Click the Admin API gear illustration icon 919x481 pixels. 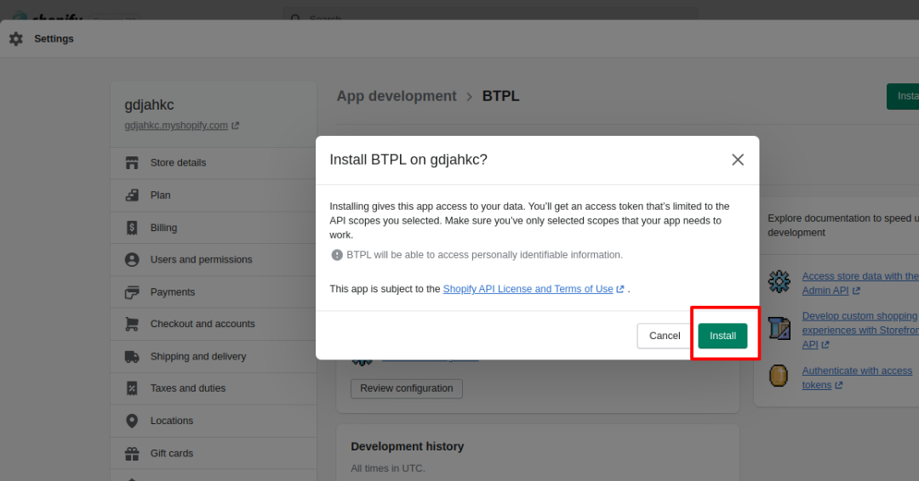click(779, 281)
